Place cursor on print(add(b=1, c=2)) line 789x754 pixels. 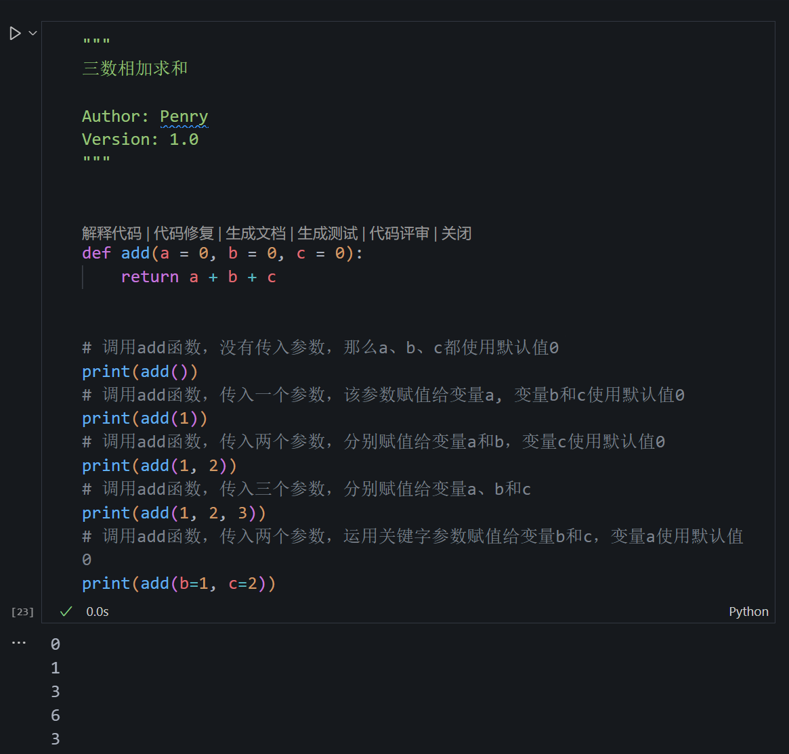[x=178, y=583]
